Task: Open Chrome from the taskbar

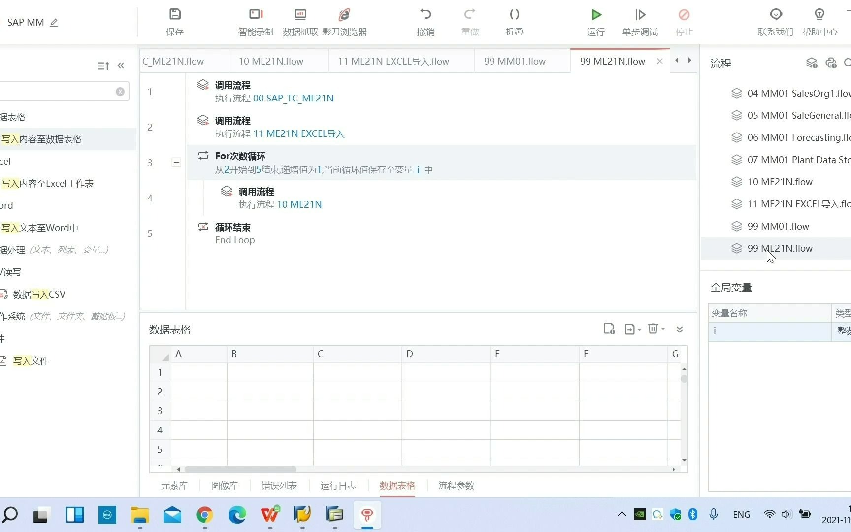Action: 205,515
